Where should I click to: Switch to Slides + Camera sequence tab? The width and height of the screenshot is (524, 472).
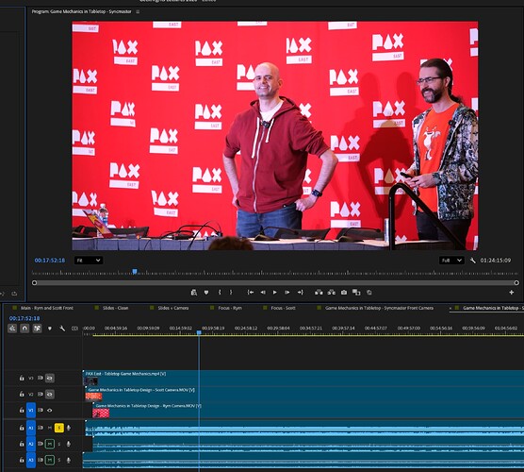tap(173, 308)
